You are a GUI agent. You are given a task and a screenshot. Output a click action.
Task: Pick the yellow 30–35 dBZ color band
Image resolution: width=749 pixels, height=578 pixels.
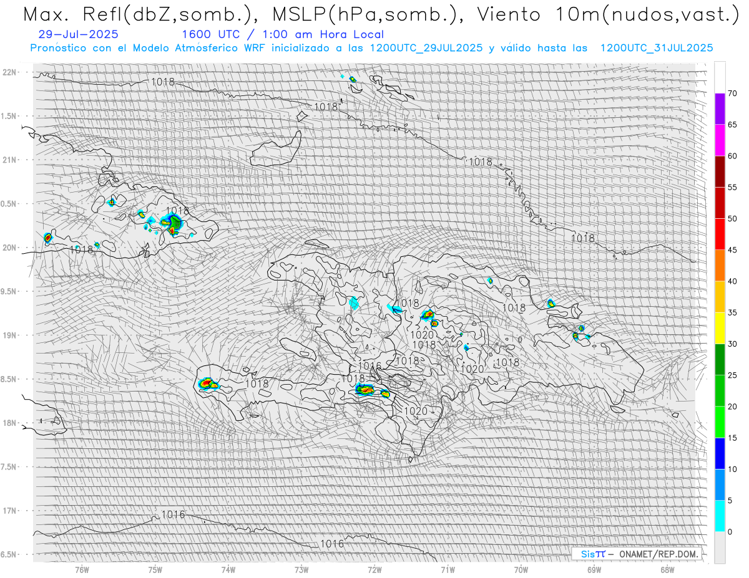tap(720, 328)
